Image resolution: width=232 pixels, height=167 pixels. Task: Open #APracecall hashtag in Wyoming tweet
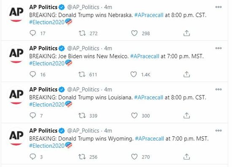[x=149, y=139]
